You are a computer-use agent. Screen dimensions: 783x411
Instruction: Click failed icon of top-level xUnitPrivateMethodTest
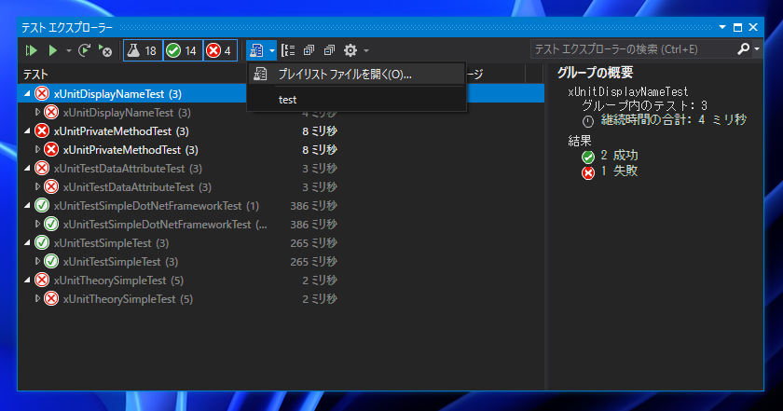pyautogui.click(x=42, y=130)
